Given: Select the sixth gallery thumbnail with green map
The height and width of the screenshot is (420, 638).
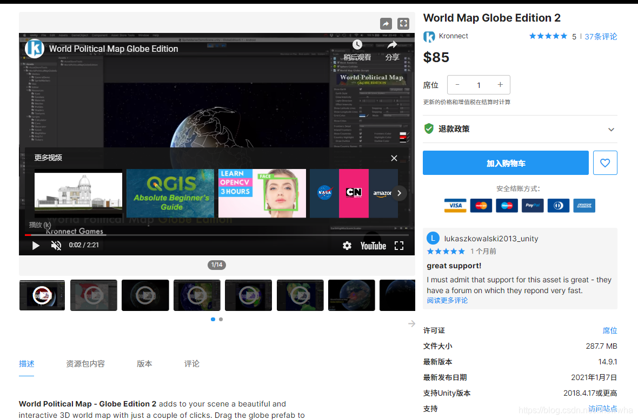Looking at the screenshot, I should coord(300,295).
